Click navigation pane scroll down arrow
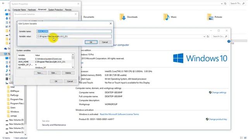Viewport: 248px width, 139px height. click(x=25, y=134)
